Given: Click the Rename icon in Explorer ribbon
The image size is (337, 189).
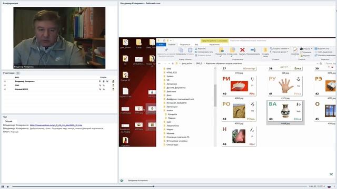Looking at the screenshot, I should (x=253, y=50).
